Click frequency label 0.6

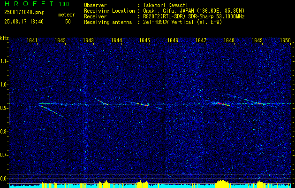(4, 179)
